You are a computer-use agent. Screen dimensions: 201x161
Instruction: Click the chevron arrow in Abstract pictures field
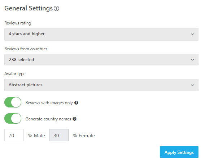(192, 85)
